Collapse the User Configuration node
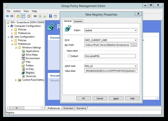Viewport: 168px width, 121px height. [x=8, y=37]
